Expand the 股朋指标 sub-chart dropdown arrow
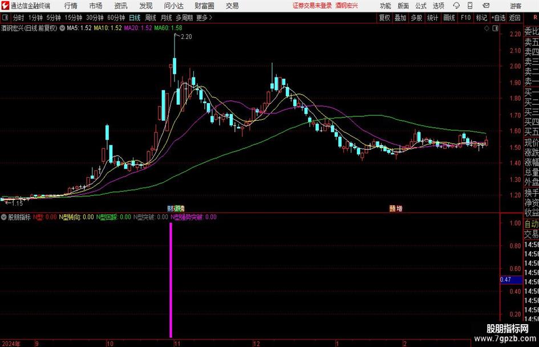 pyautogui.click(x=4, y=217)
